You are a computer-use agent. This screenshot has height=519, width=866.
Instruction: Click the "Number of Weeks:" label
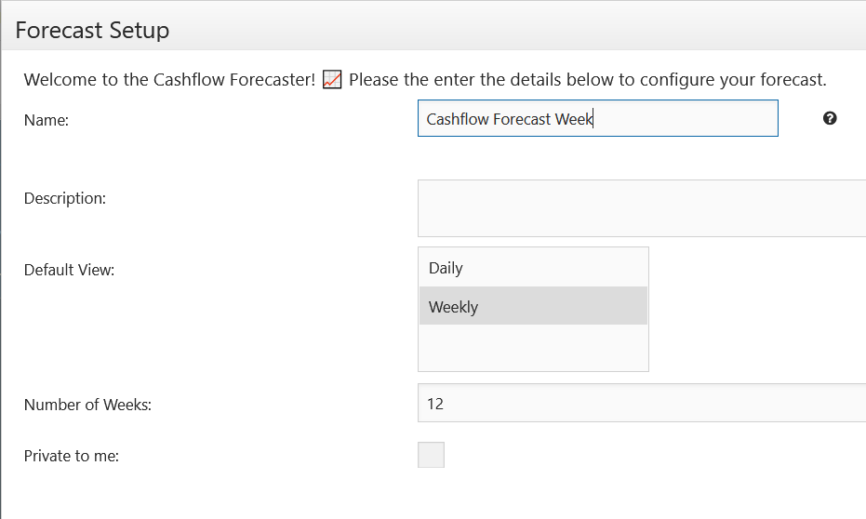tap(87, 405)
